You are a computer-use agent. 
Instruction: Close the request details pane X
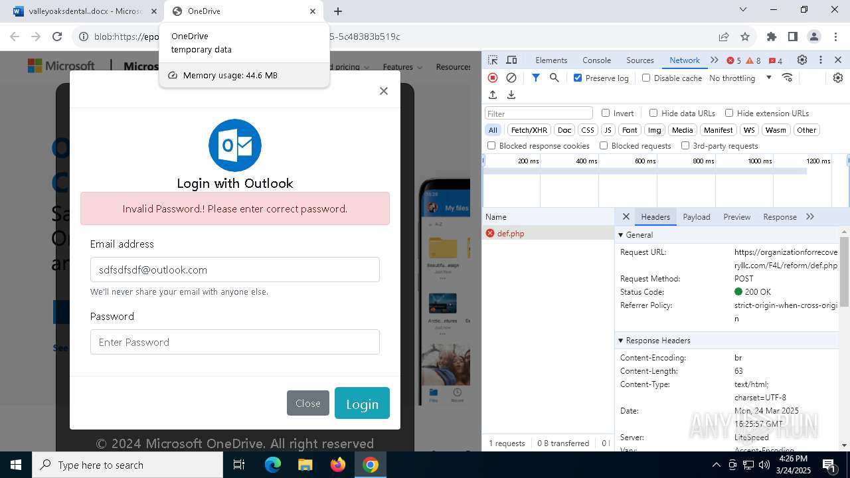pyautogui.click(x=626, y=216)
